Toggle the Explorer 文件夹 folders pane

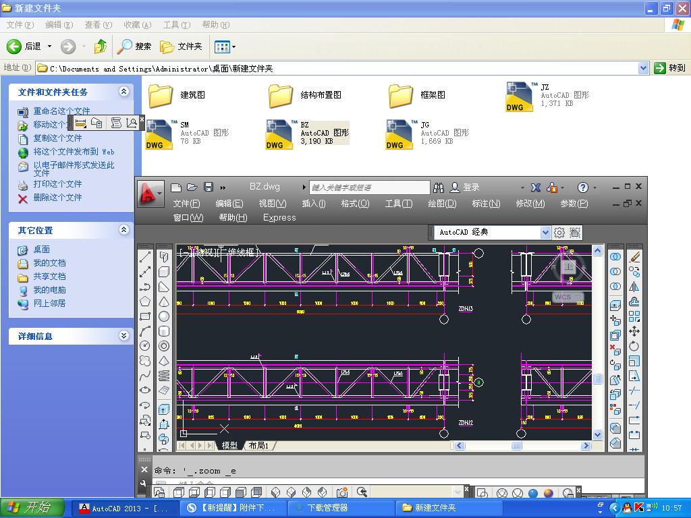181,47
